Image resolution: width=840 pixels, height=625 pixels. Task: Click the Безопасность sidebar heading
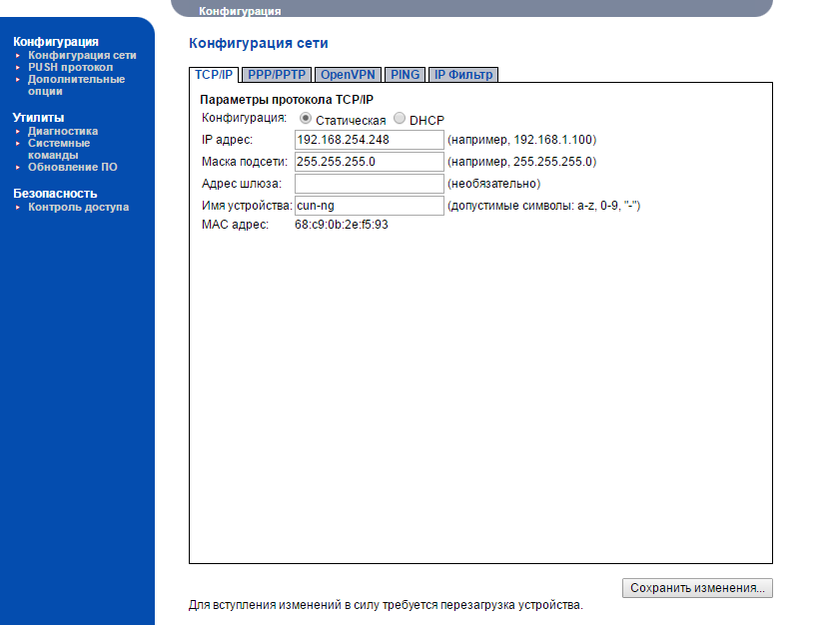(55, 194)
